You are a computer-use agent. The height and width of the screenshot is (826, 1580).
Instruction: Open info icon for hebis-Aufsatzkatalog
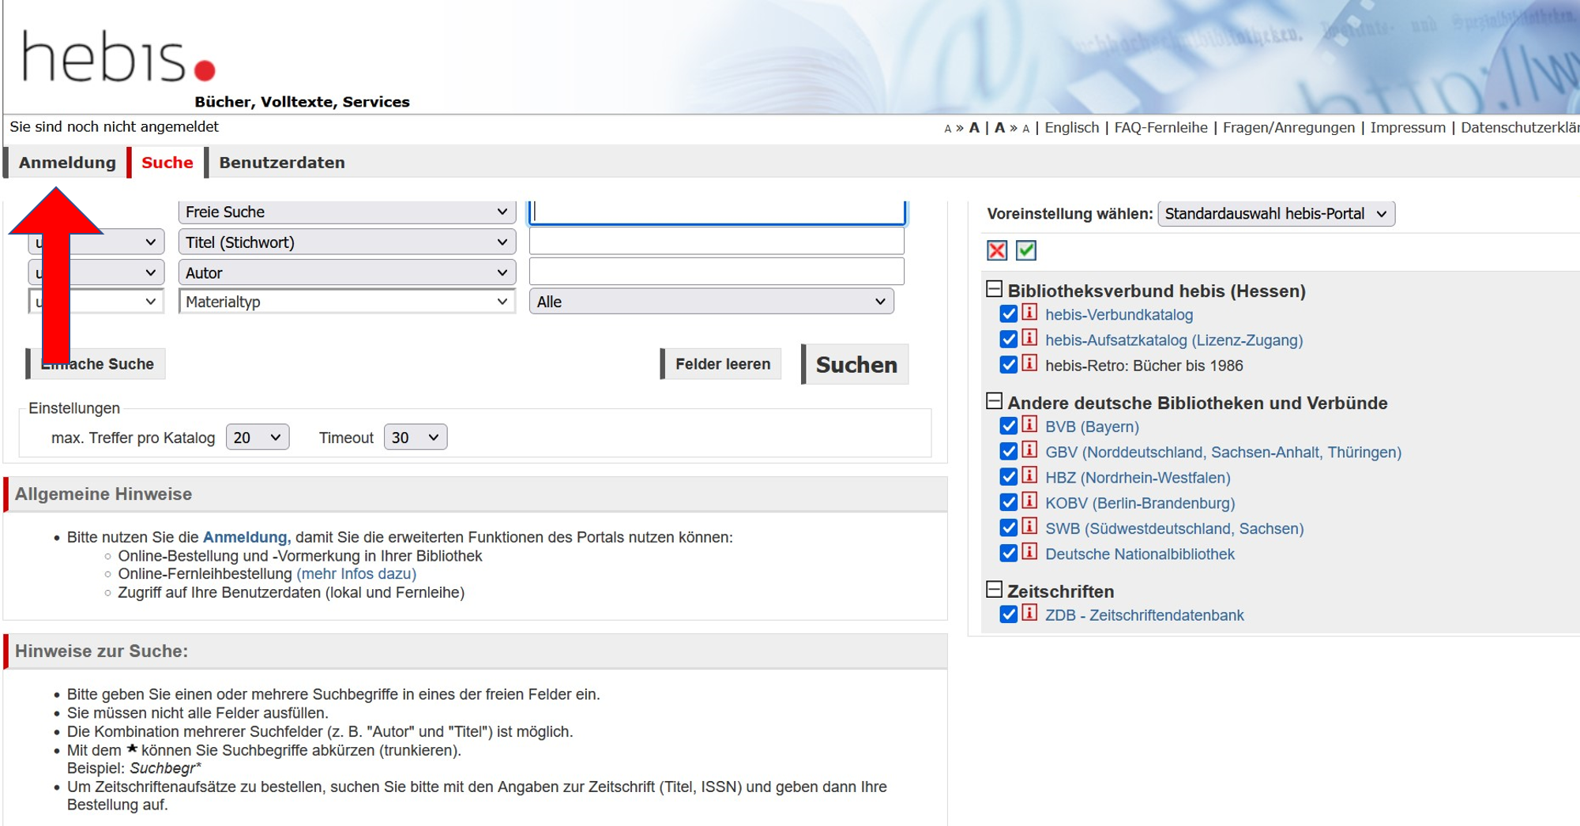pos(1029,338)
